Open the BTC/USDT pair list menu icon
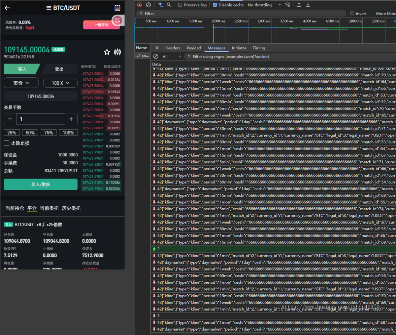The height and width of the screenshot is (335, 396). point(48,8)
